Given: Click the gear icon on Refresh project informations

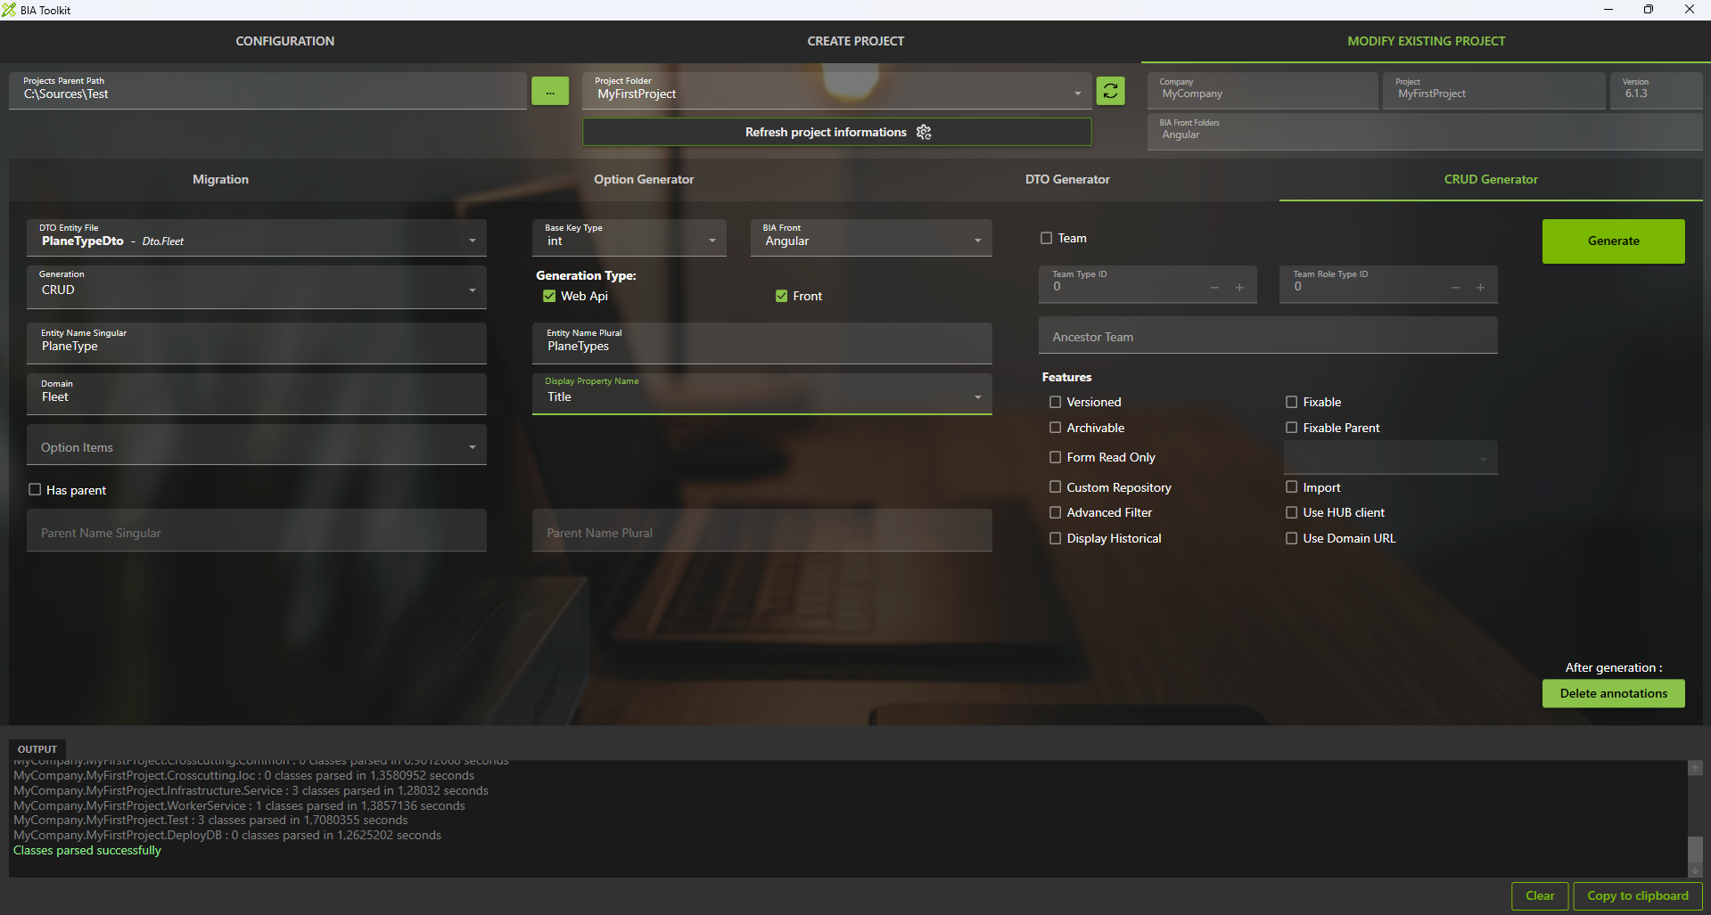Looking at the screenshot, I should point(924,132).
